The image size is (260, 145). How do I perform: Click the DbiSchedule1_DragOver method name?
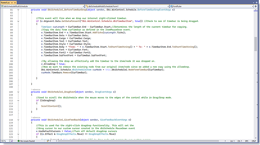[x=61, y=92]
